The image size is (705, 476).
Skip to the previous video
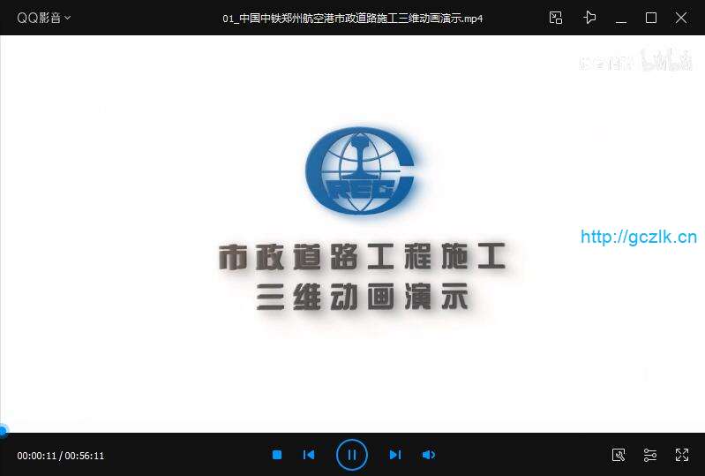[x=309, y=455]
